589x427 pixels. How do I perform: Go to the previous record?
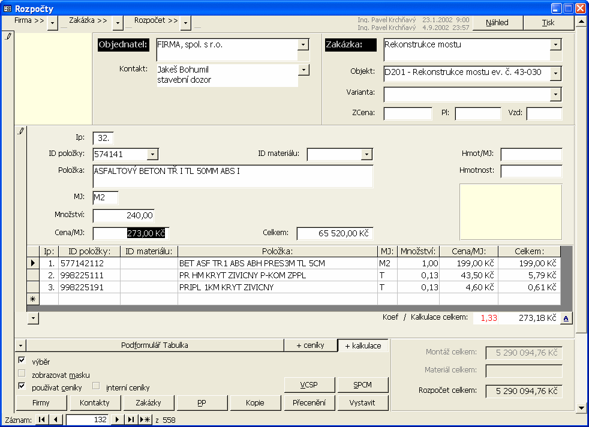(56, 420)
